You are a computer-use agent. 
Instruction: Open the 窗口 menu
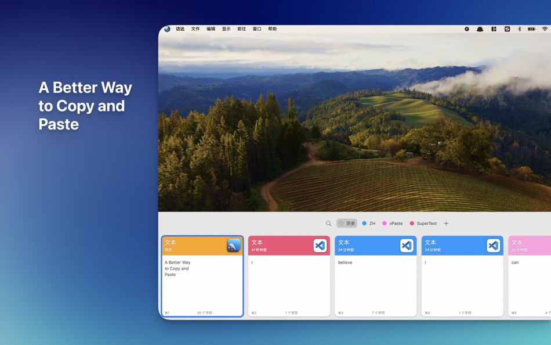click(257, 29)
